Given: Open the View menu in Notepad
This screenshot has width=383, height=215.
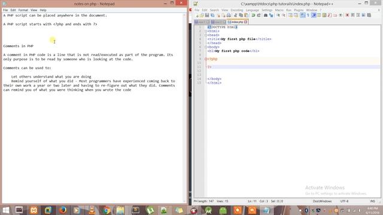Looking at the screenshot, I should 34,10.
